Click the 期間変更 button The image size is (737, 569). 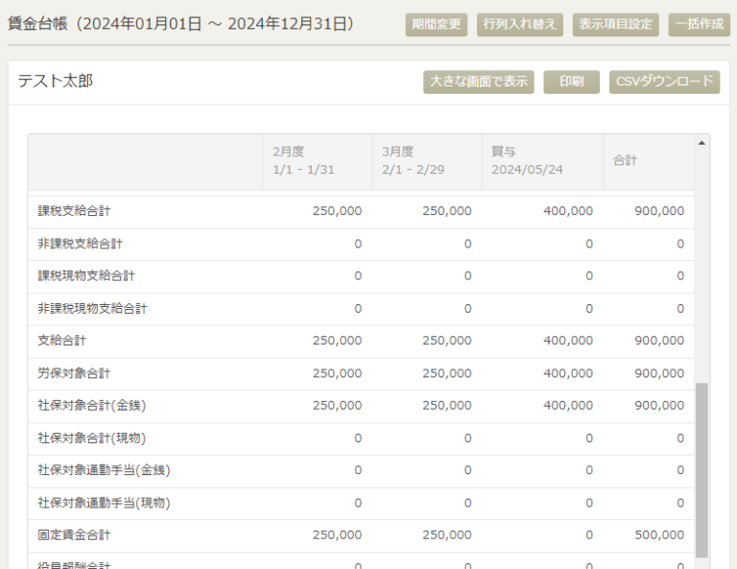click(436, 24)
